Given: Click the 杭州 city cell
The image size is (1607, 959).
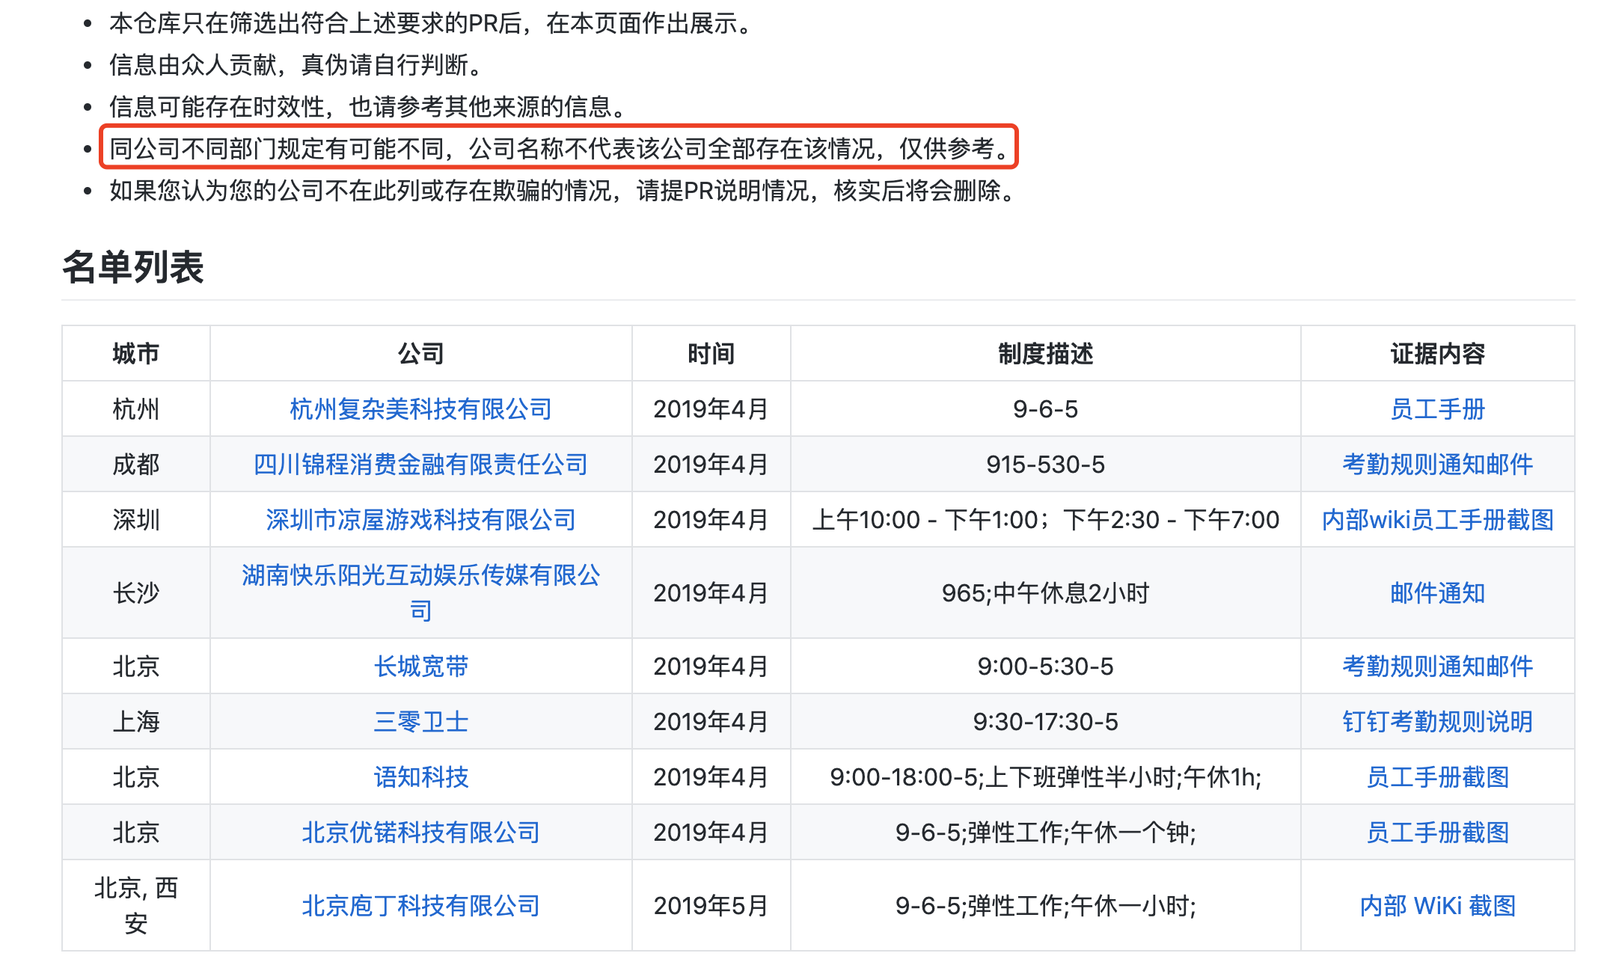Looking at the screenshot, I should coord(135,409).
